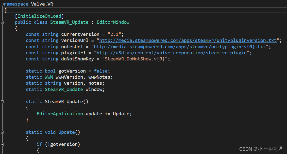Collapse the static SteamVR_Update() constructor
This screenshot has height=154, width=287.
(2, 102)
